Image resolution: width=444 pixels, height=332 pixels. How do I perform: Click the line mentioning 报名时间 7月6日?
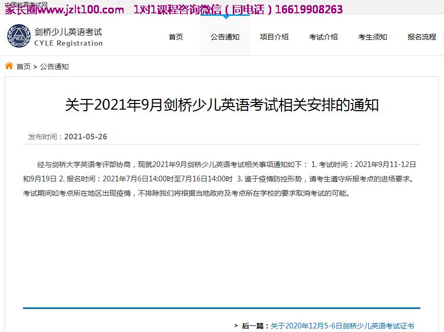[218, 179]
